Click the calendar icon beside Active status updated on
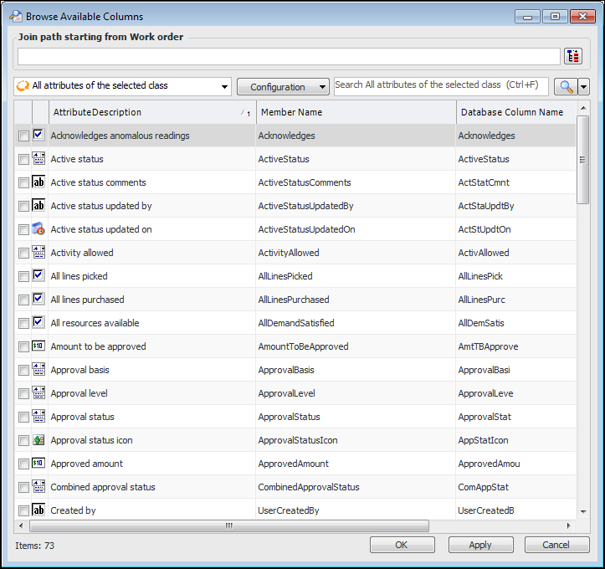The width and height of the screenshot is (605, 569). pos(38,229)
